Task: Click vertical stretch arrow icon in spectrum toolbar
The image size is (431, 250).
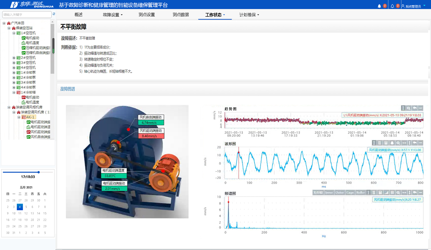Action: coord(410,192)
